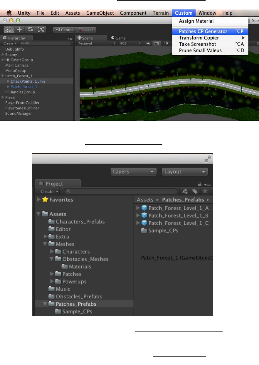Select SoundManager in Hierarchy
Screen dimensions: 259x365
click(18, 113)
